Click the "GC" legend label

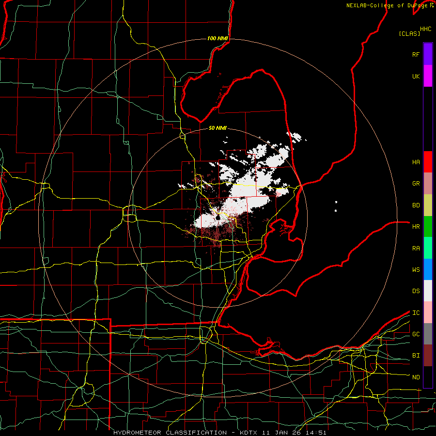416,334
